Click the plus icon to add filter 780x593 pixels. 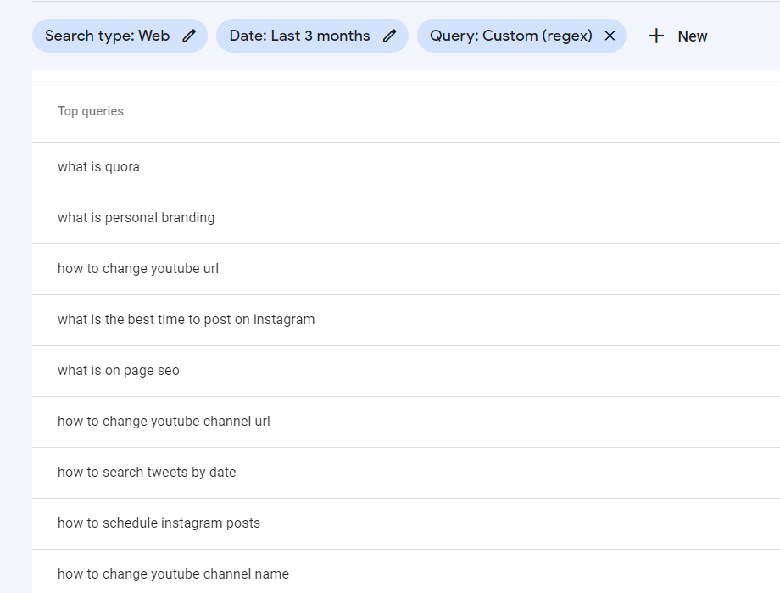pos(656,36)
